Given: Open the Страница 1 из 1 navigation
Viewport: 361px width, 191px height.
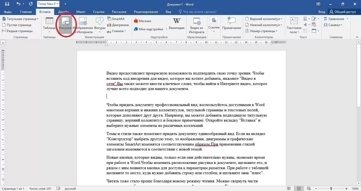Looking at the screenshot, I should 13,189.
